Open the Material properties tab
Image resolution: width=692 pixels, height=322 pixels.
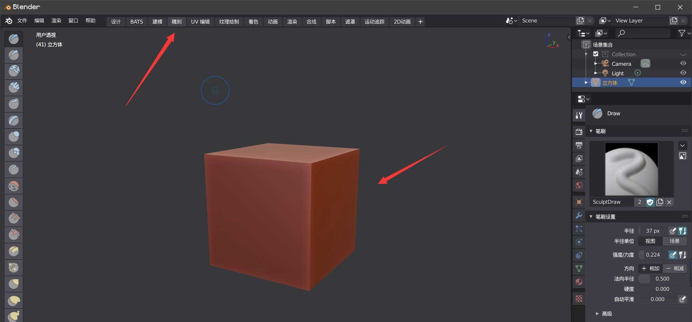pos(579,282)
